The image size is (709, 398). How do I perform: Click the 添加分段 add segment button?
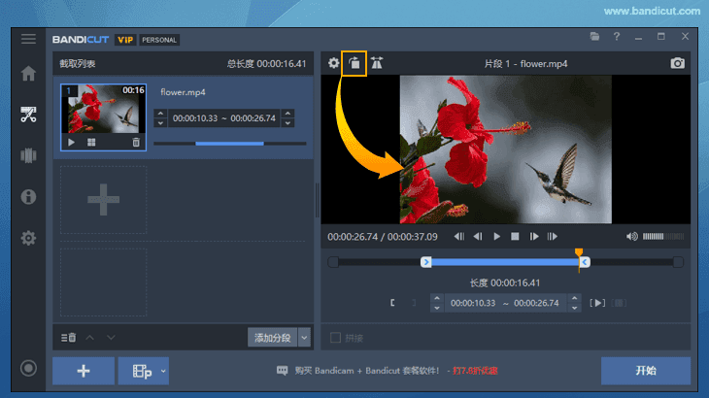[272, 337]
